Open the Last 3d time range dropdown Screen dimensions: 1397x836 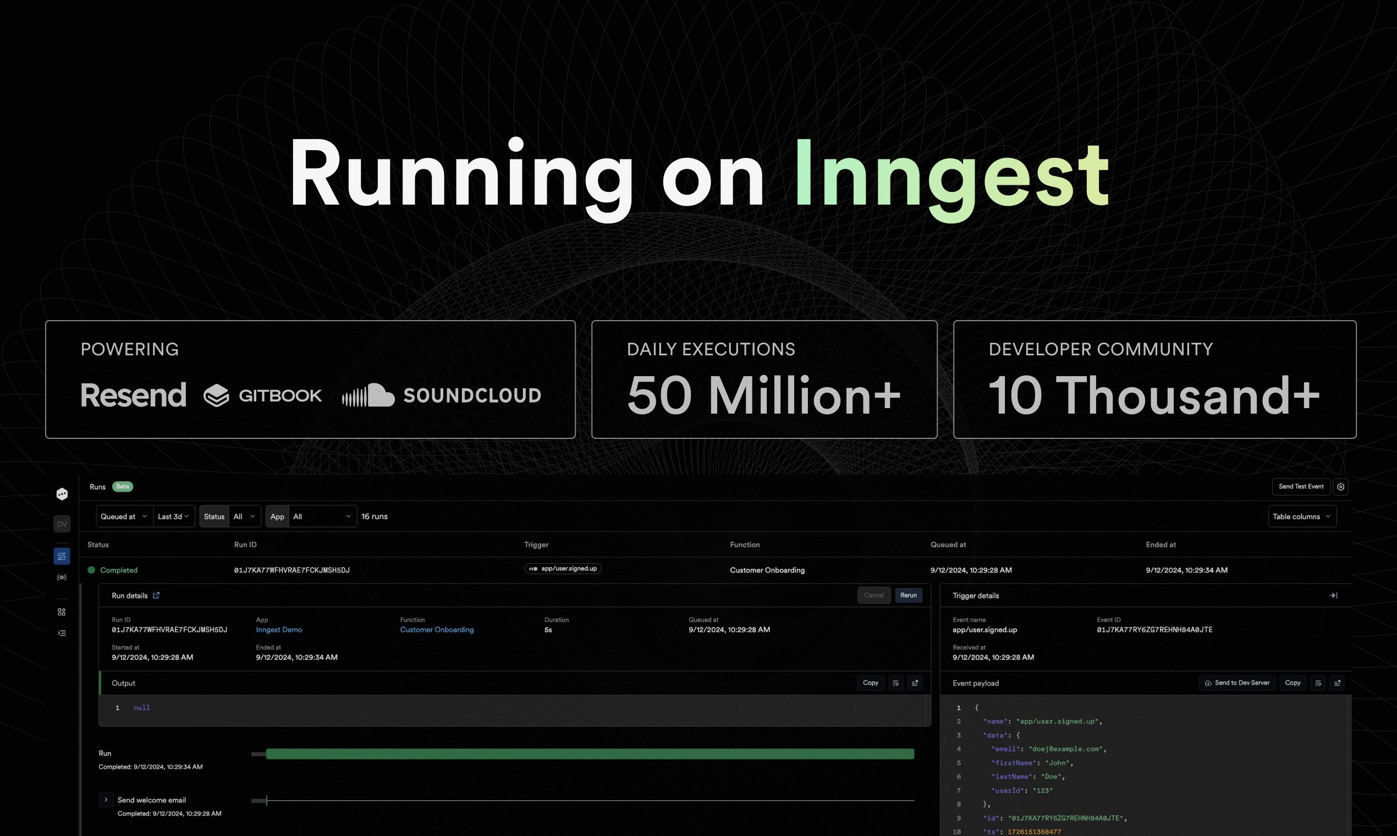[173, 516]
